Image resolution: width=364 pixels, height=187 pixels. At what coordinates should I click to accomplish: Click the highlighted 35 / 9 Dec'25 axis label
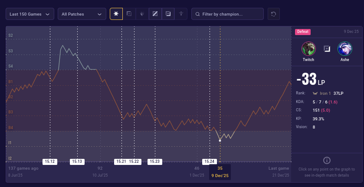click(x=220, y=172)
